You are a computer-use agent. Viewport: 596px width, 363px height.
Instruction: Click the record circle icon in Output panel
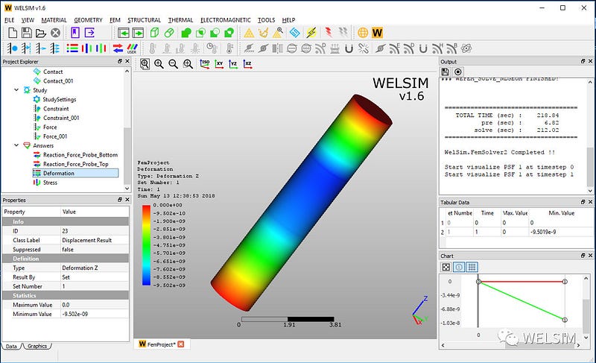[458, 72]
